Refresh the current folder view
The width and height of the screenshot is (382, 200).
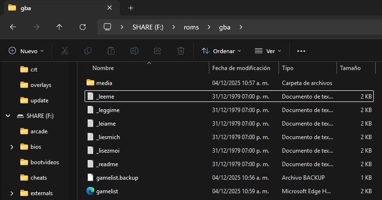[x=83, y=27]
